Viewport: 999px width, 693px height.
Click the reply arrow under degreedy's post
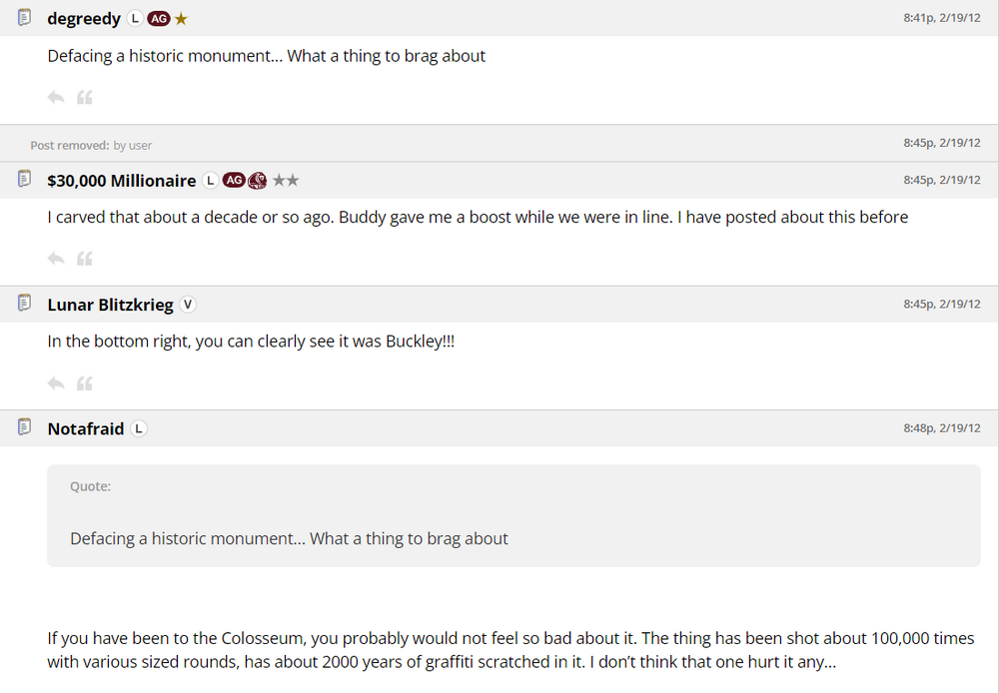pyautogui.click(x=56, y=97)
